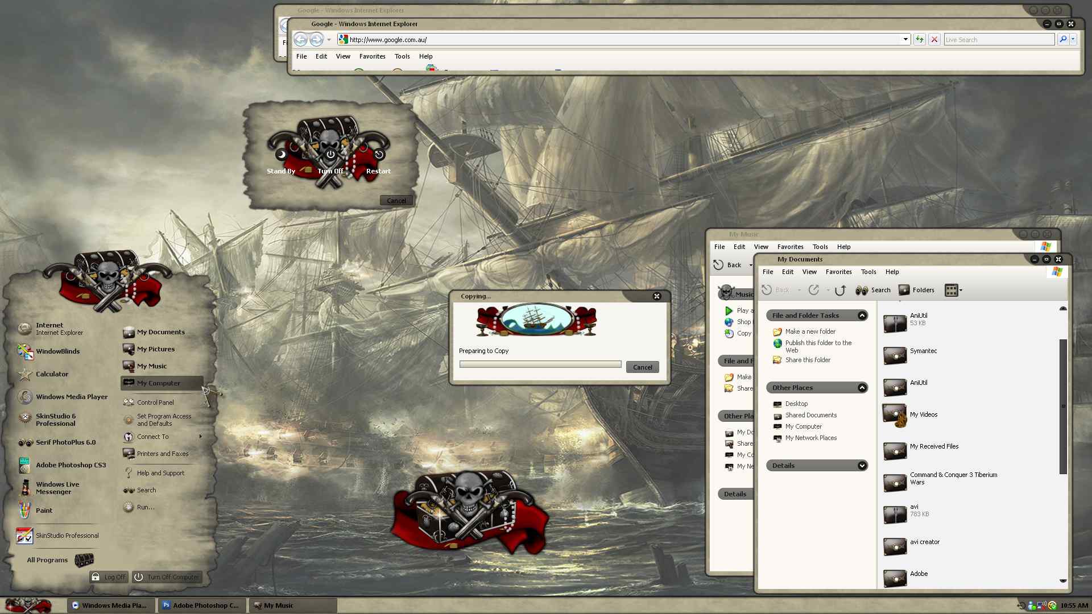Click My Documents vertical scrollbar thumb
1092x614 pixels.
pyautogui.click(x=1062, y=406)
